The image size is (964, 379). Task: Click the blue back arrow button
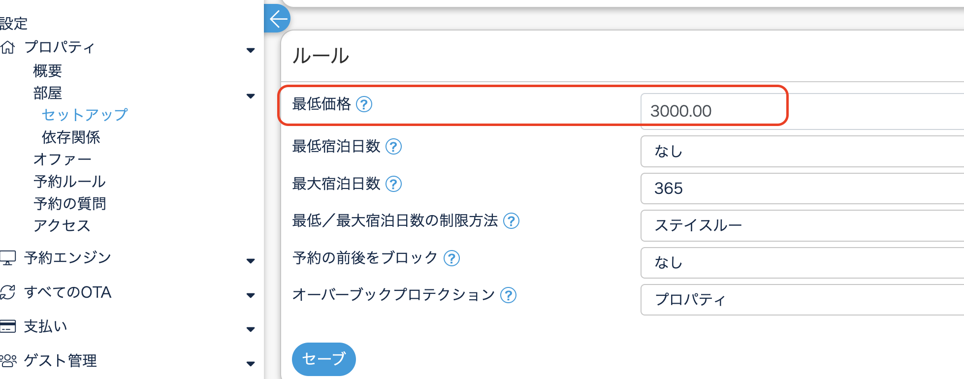click(x=278, y=19)
